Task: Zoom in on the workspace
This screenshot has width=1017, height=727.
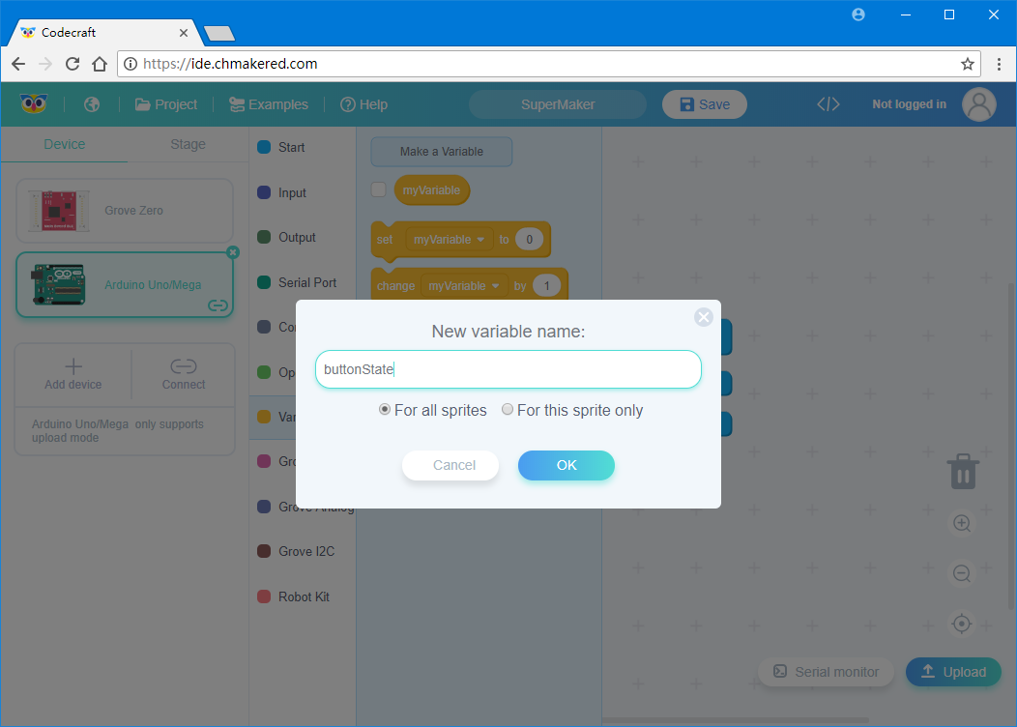Action: click(x=962, y=522)
